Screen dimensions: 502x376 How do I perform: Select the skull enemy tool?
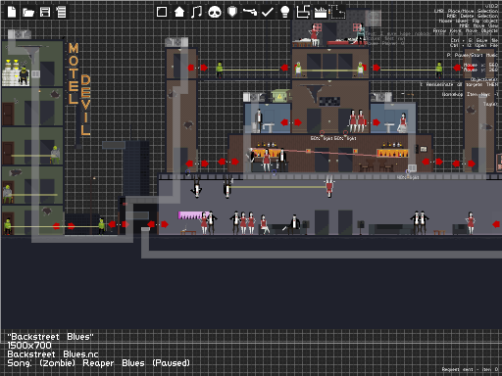[215, 13]
